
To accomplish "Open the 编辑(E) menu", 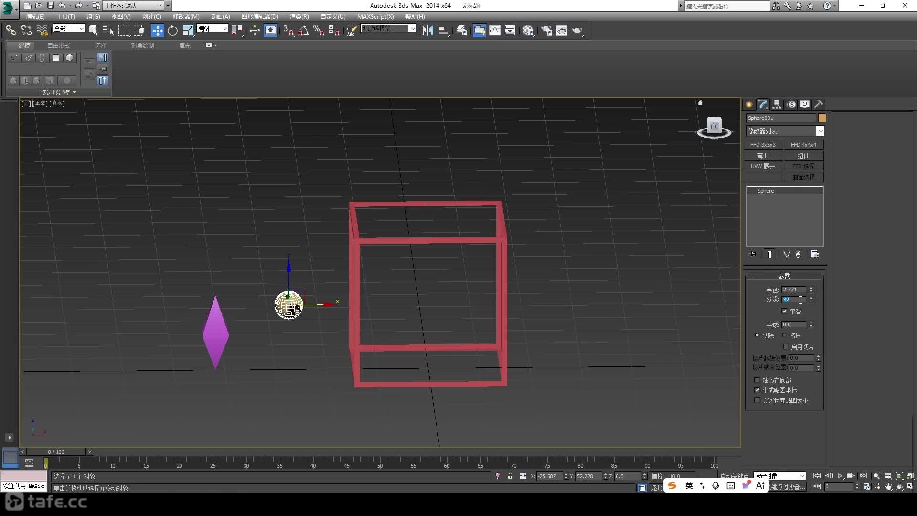I will click(35, 16).
